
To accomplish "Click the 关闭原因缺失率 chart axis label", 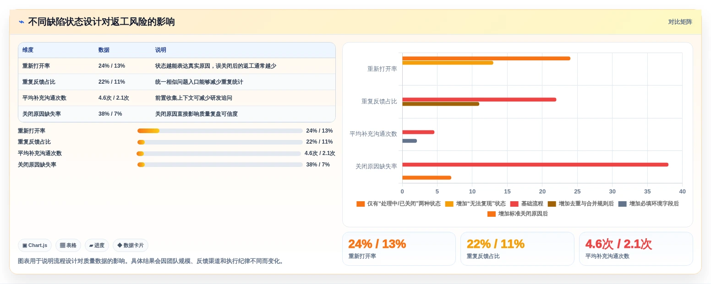I will (x=376, y=166).
